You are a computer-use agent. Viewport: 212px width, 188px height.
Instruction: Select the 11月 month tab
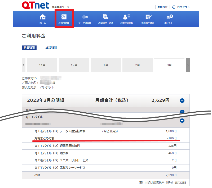pyautogui.click(x=42, y=65)
